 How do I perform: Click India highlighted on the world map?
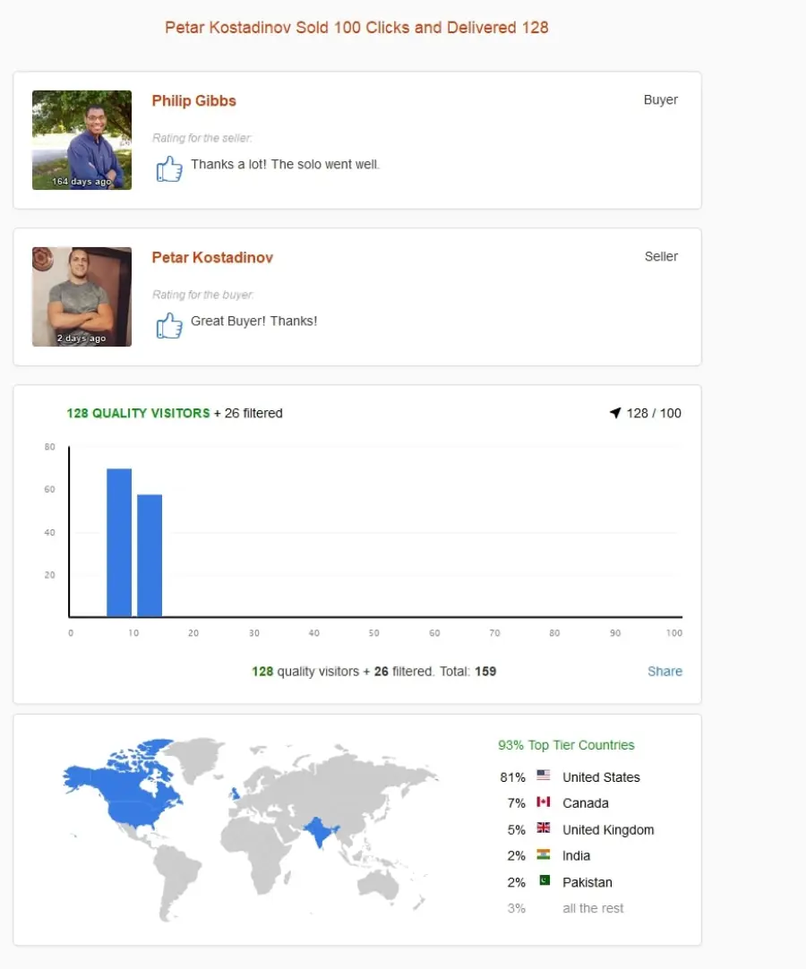(x=321, y=832)
